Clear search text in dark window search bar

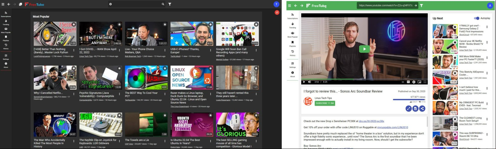tap(111, 4)
